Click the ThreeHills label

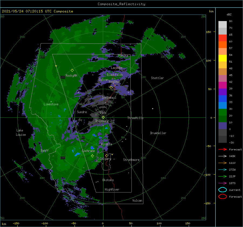coord(136,118)
